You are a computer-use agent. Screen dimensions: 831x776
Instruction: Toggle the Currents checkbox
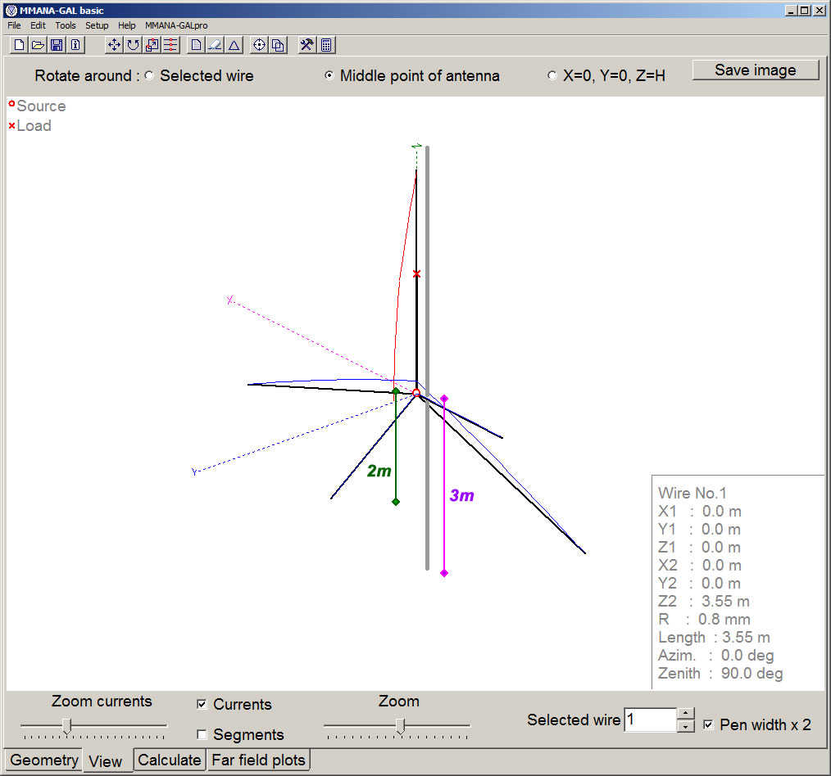tap(202, 704)
